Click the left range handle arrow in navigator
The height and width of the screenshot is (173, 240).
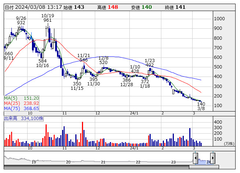point(195,158)
